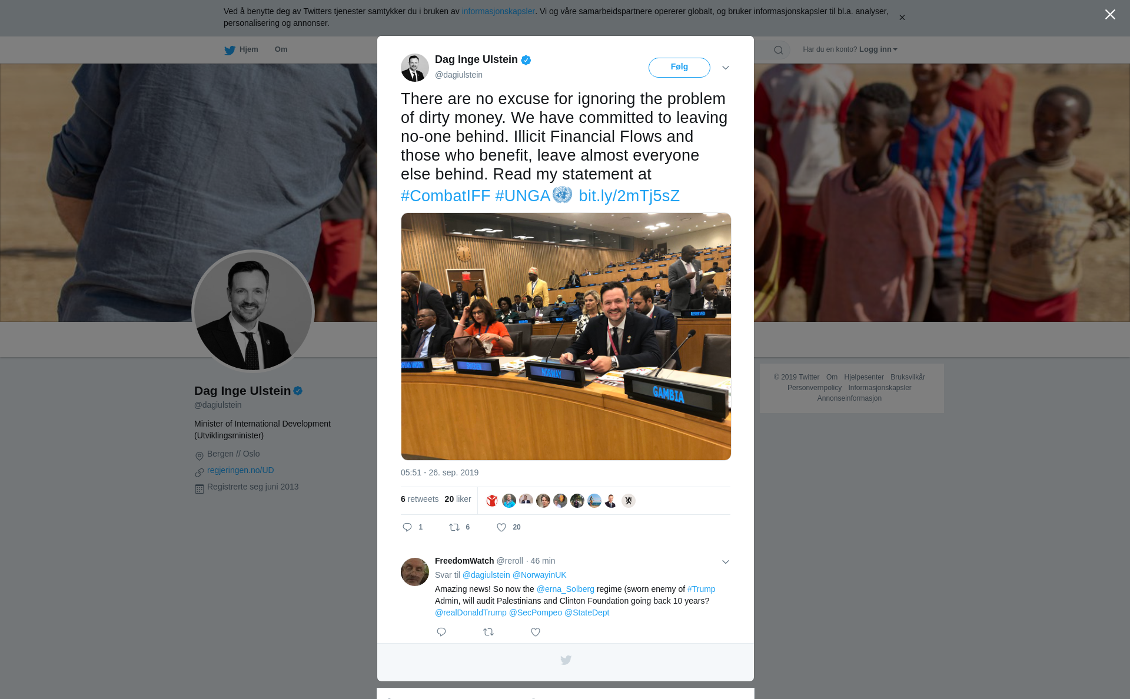The width and height of the screenshot is (1130, 699).
Task: Click the search magnifier icon
Action: (x=778, y=50)
